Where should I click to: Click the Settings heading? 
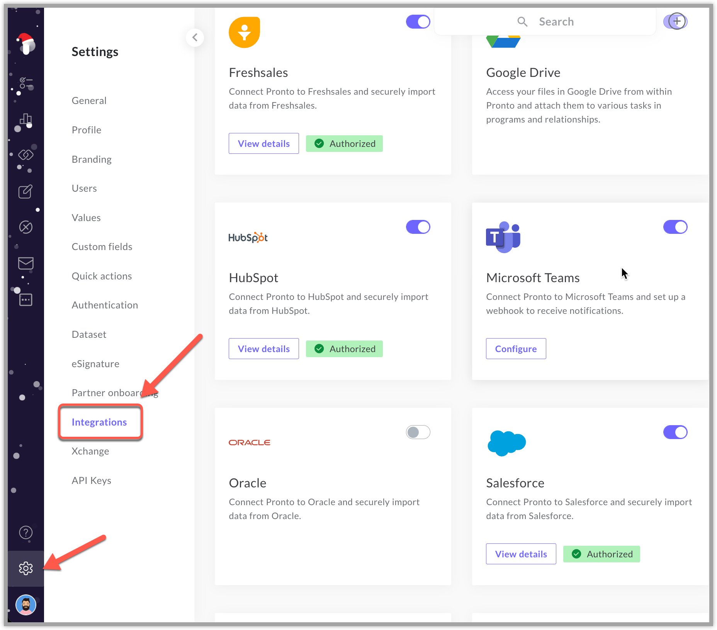(x=95, y=52)
